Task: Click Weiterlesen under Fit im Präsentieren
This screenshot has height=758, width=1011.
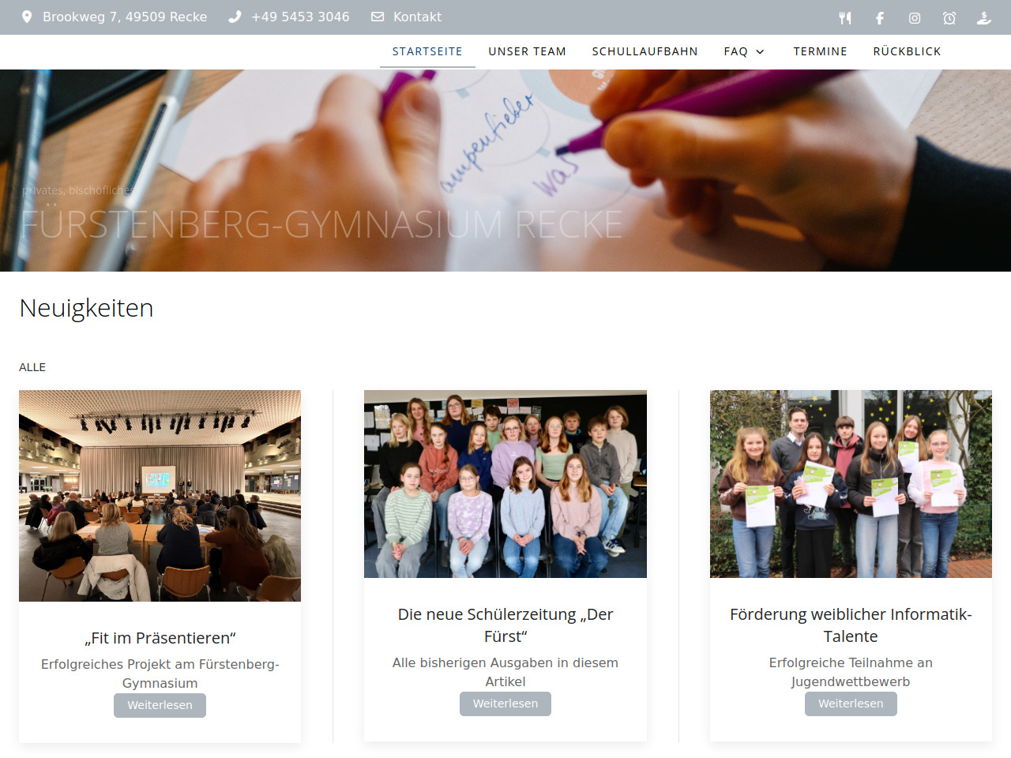Action: (160, 705)
